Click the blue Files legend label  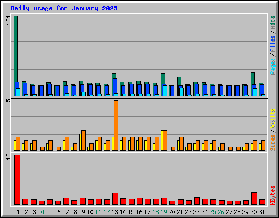point(273,44)
